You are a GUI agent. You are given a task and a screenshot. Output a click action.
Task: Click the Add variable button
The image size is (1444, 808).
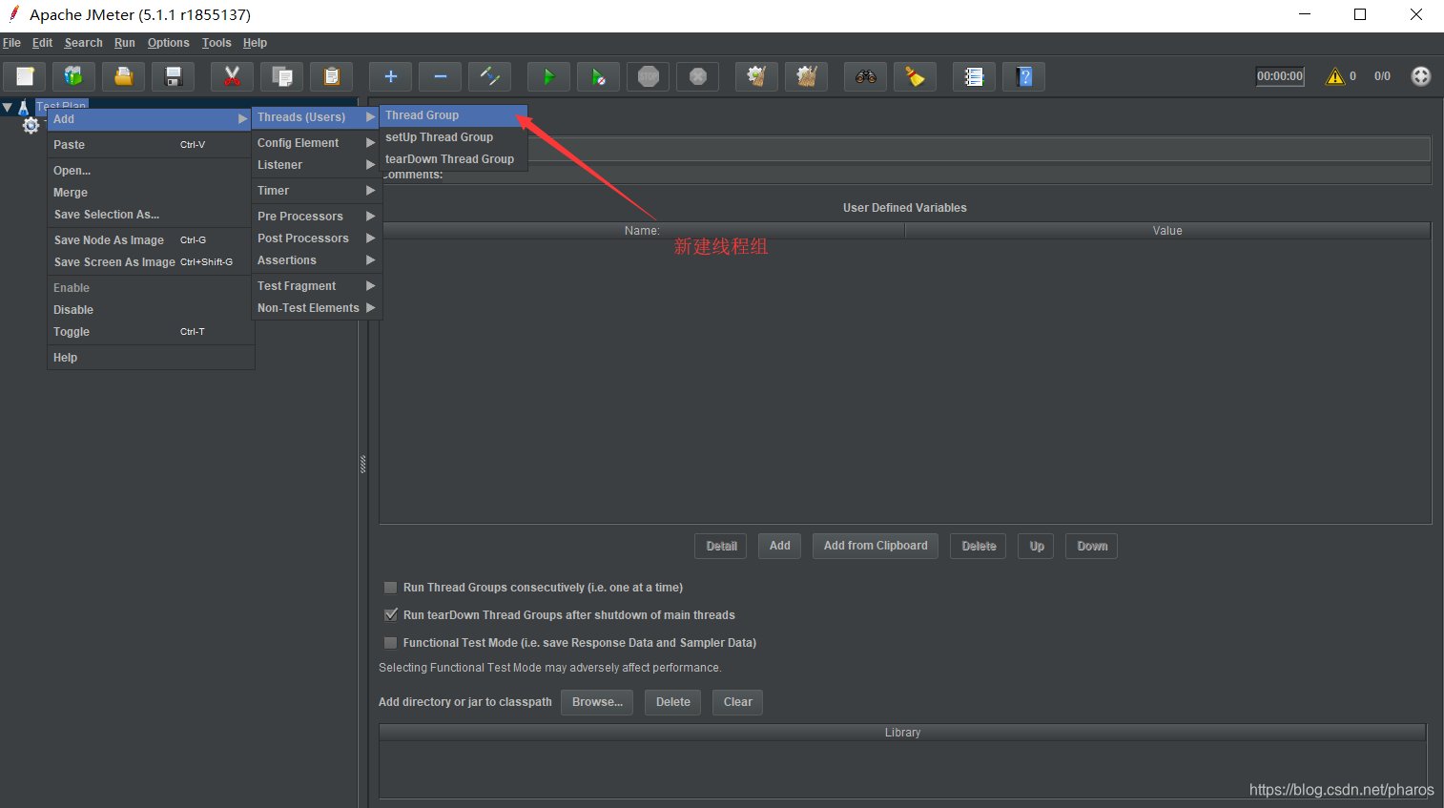click(779, 546)
